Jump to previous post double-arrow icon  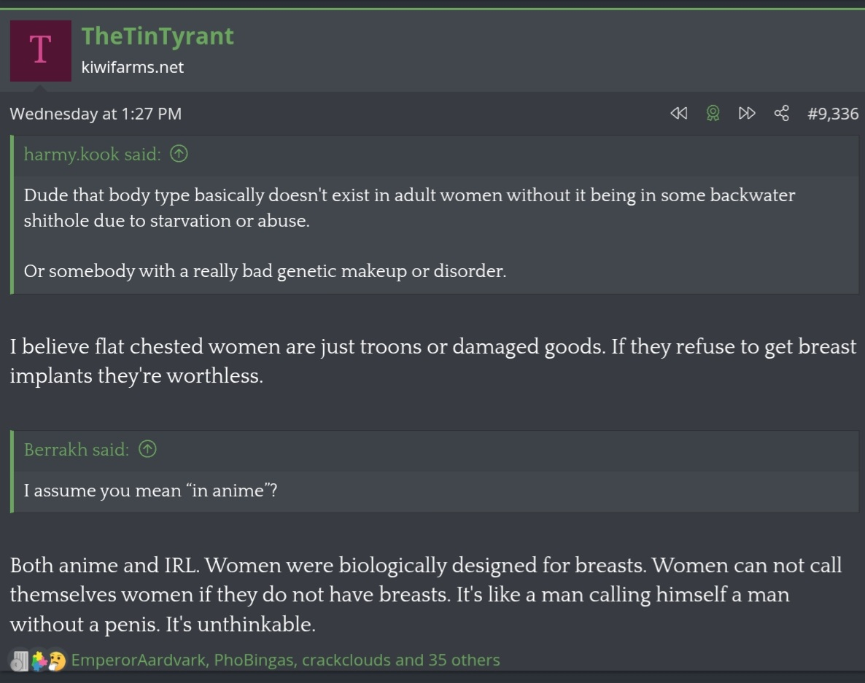(x=678, y=114)
